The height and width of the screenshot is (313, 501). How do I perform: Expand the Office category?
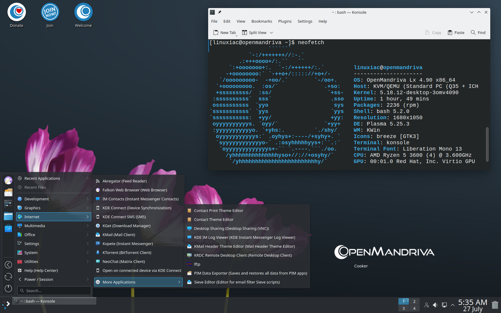point(53,235)
